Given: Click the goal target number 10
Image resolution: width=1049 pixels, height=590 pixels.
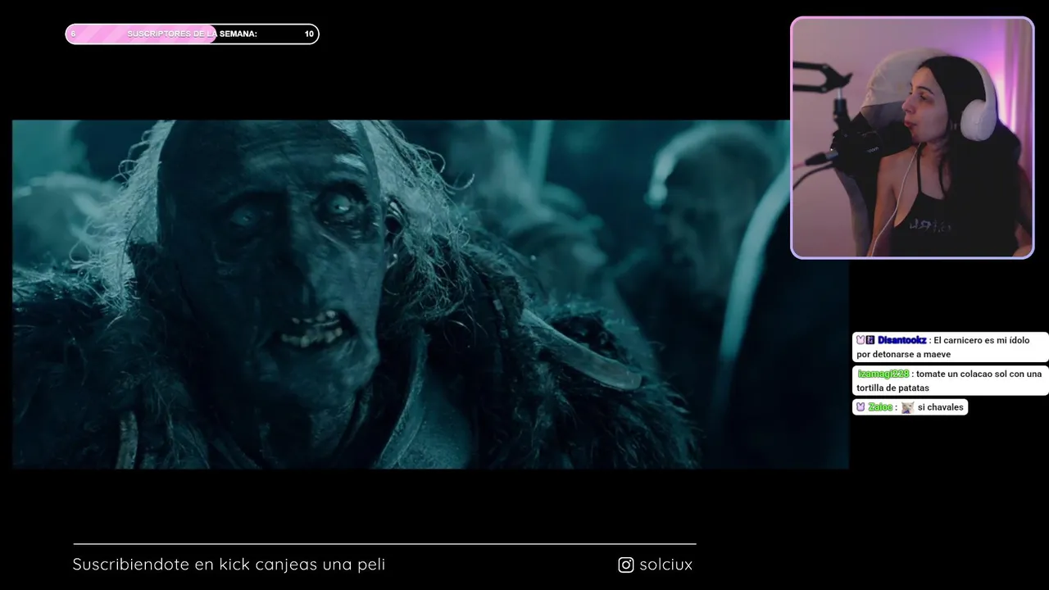Looking at the screenshot, I should (309, 34).
